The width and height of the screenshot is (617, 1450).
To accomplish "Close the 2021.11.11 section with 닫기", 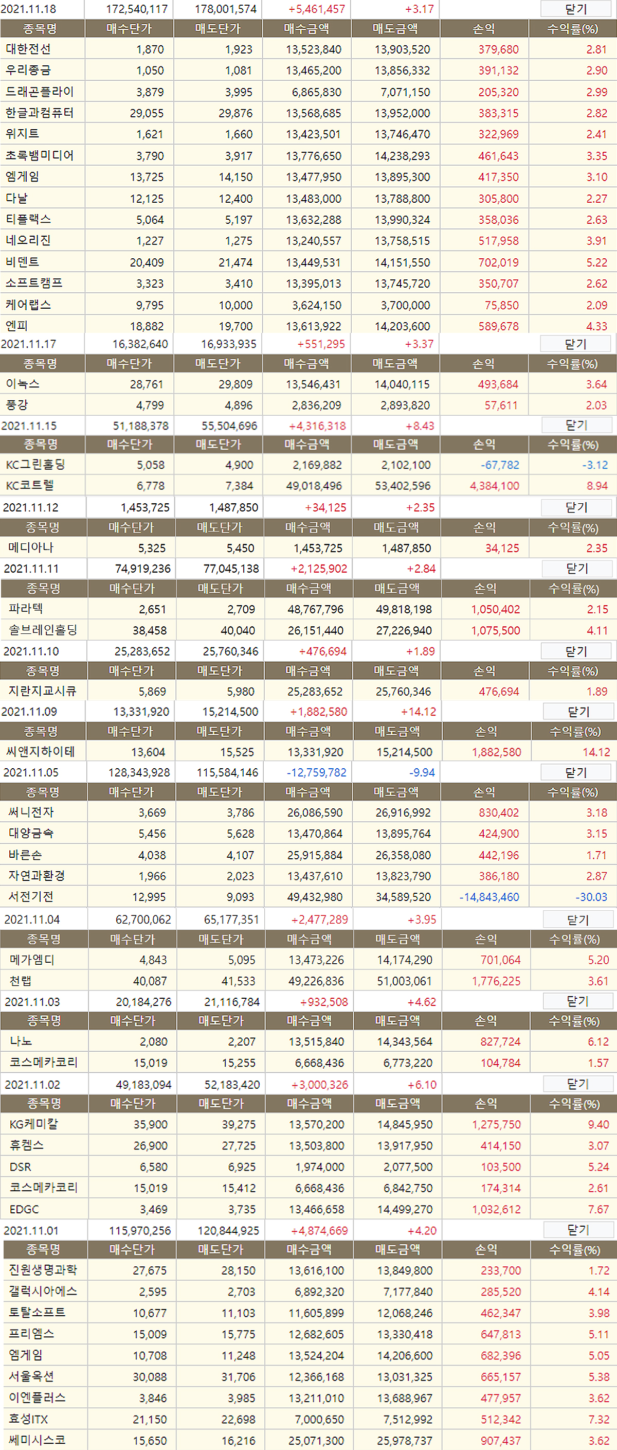I will [x=577, y=568].
